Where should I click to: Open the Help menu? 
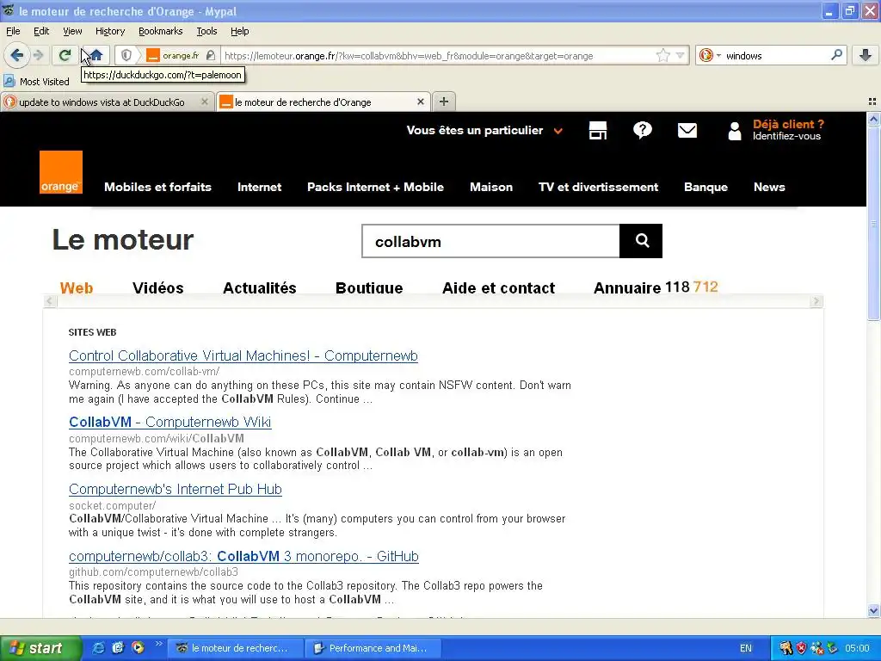(x=239, y=31)
